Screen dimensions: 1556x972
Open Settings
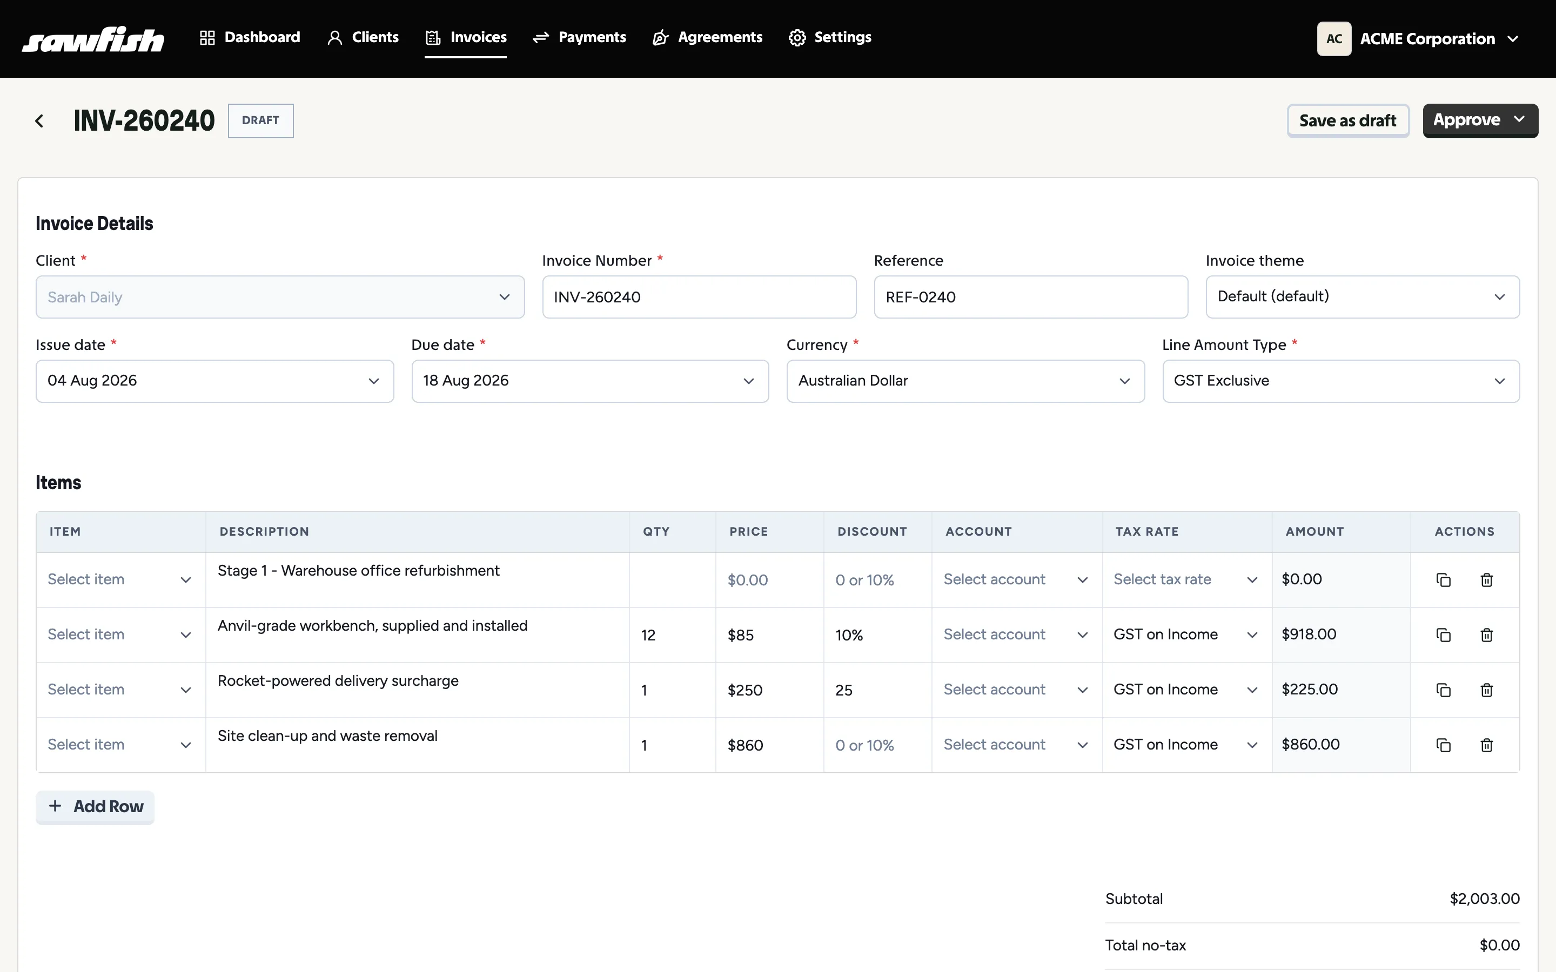830,37
